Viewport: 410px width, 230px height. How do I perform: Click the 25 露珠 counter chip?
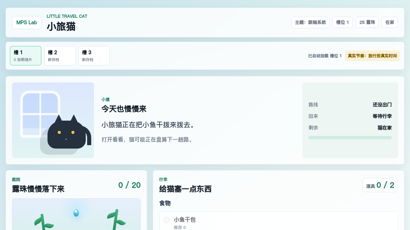click(x=367, y=22)
